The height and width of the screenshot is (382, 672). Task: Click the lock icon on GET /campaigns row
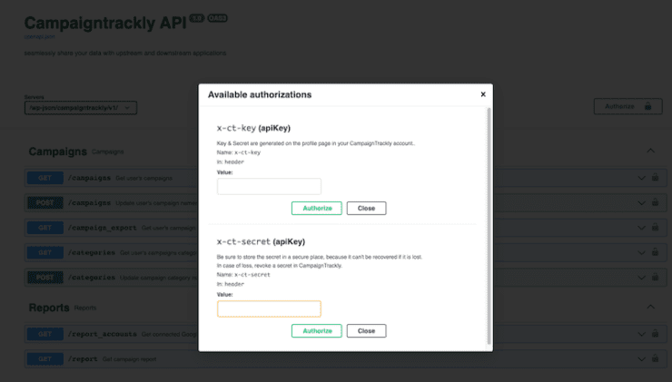click(x=655, y=179)
